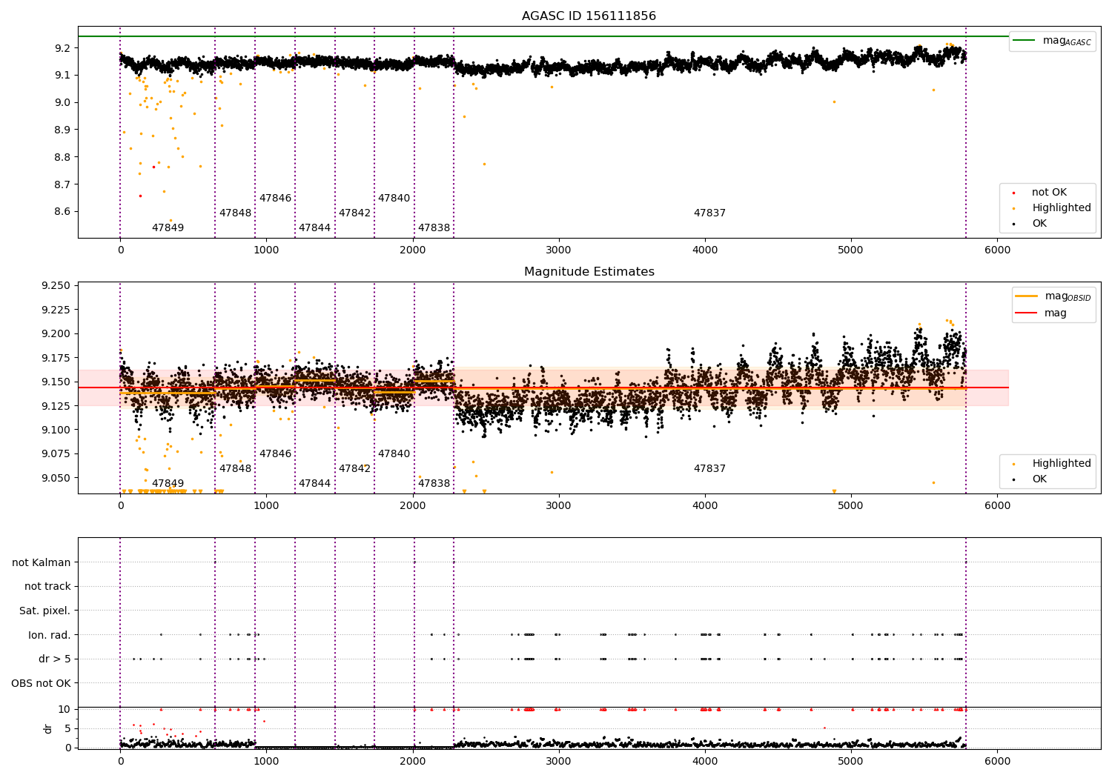The image size is (1112, 778).
Task: Click the 9.0 tick label on top plot
Action: [62, 103]
